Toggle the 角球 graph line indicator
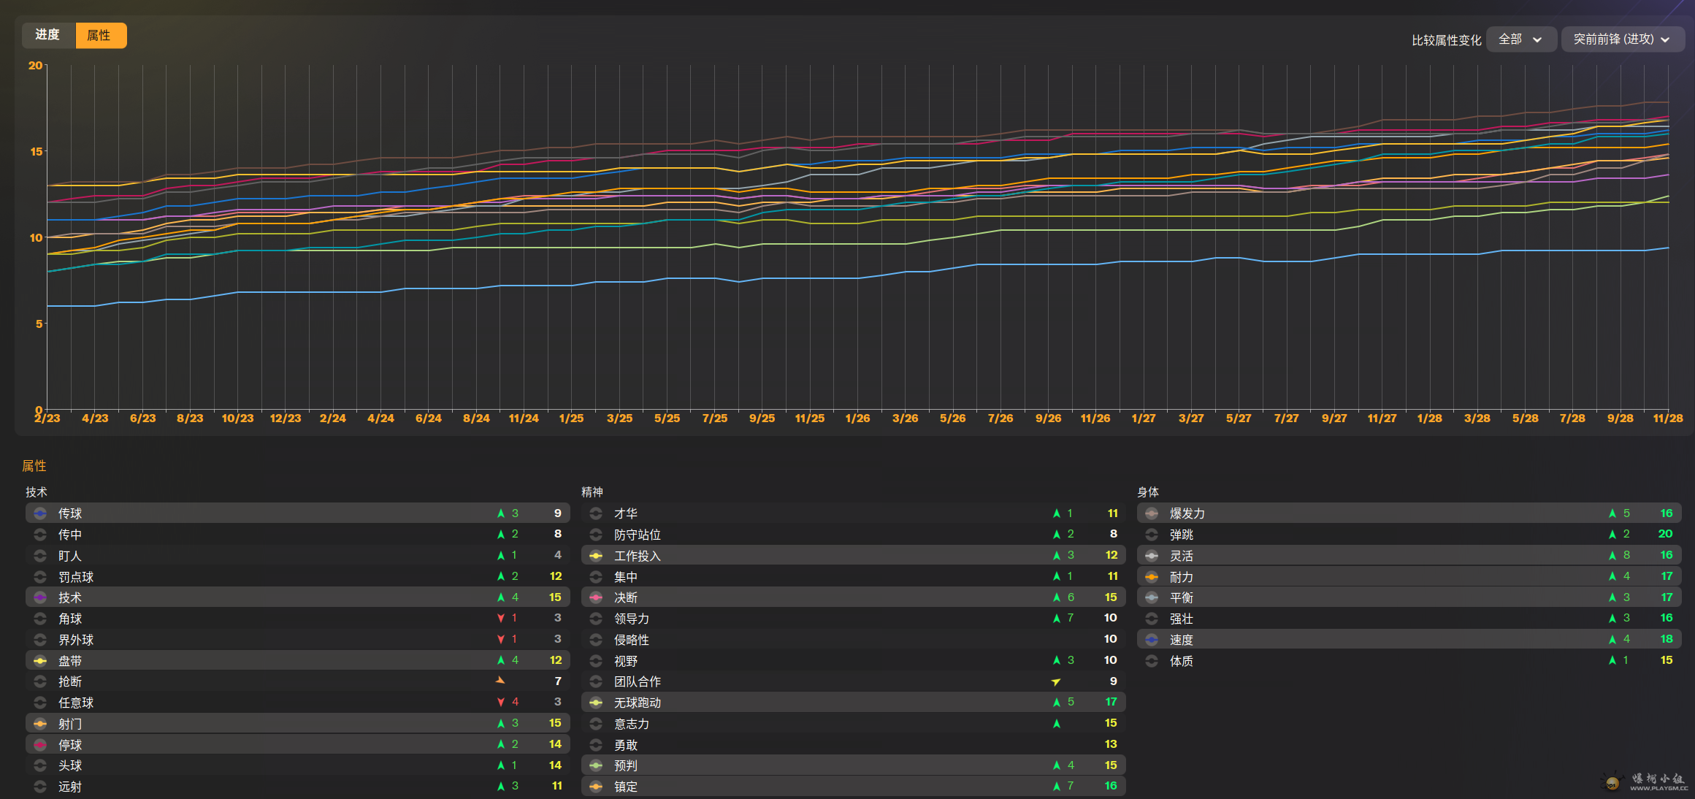1695x799 pixels. 40,619
